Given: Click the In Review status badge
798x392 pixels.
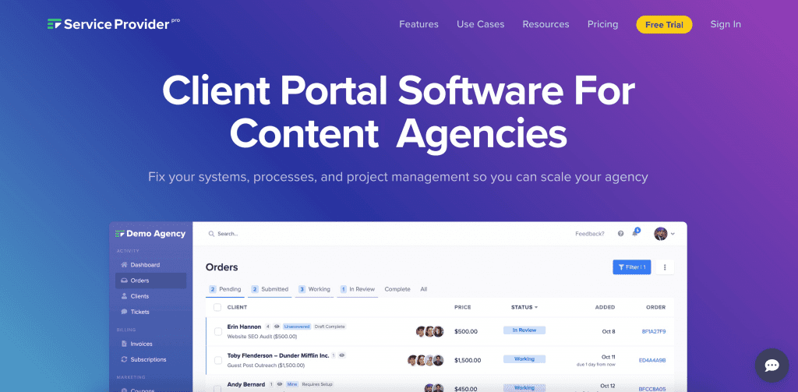Looking at the screenshot, I should (524, 330).
